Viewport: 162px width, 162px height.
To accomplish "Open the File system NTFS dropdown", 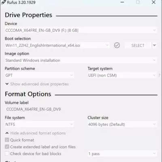I will [39, 124].
